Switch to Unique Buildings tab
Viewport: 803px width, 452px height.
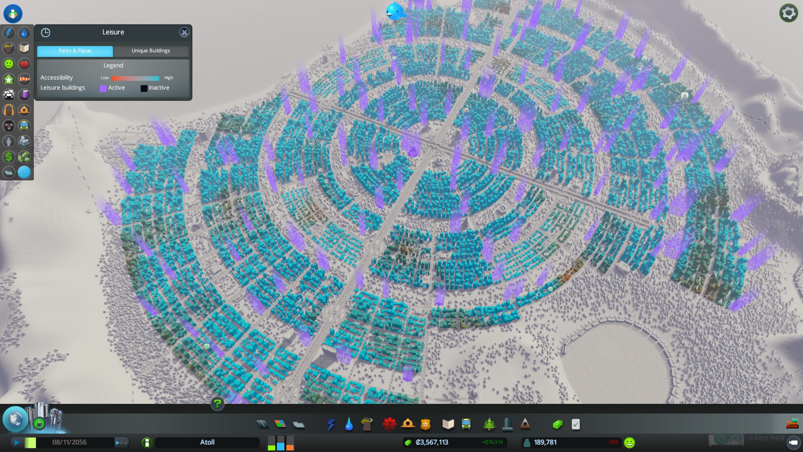pyautogui.click(x=151, y=51)
